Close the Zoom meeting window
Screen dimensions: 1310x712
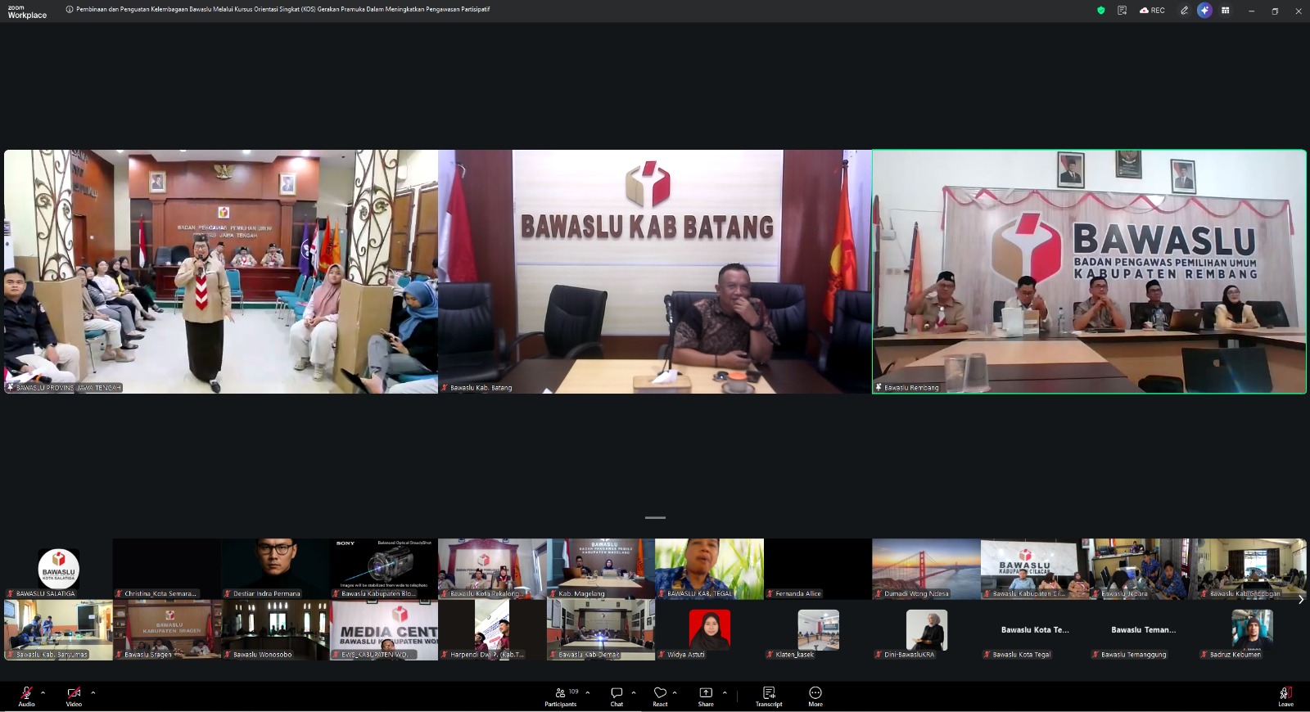1299,11
